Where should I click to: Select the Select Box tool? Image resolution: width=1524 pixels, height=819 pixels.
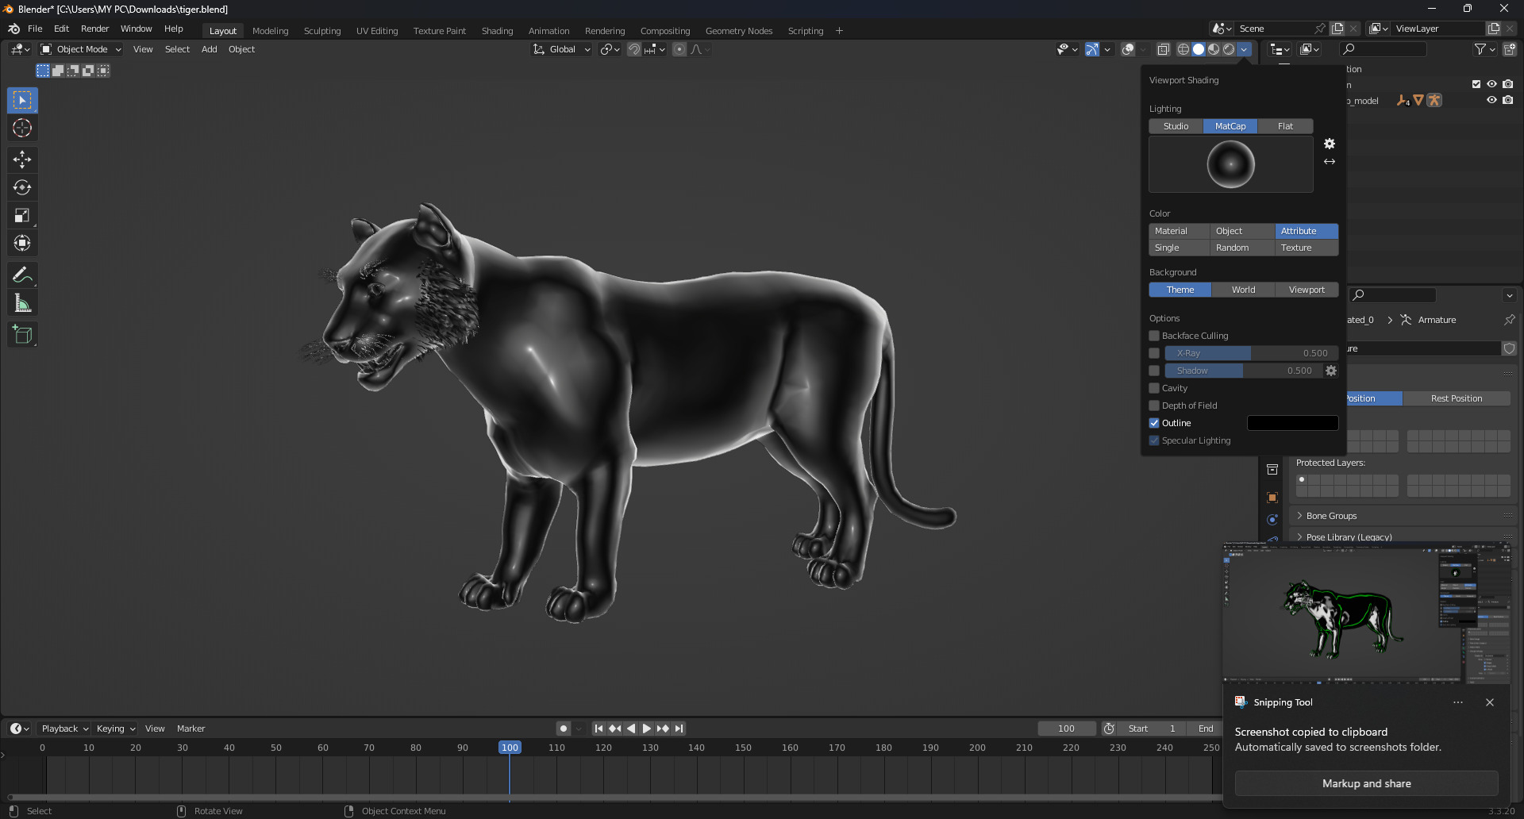22,100
